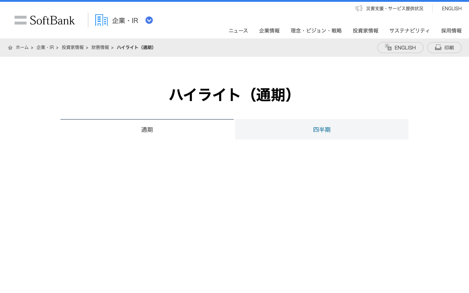Click the ENGLISH translate pill button
469x293 pixels.
pos(400,48)
